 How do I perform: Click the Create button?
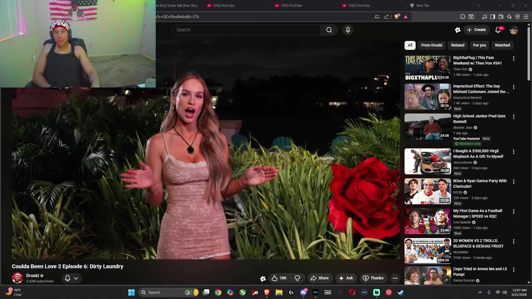pyautogui.click(x=476, y=30)
